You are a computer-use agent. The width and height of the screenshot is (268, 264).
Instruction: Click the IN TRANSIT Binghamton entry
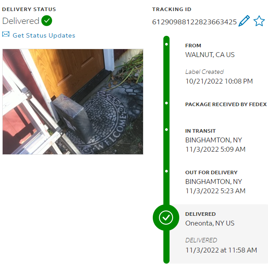click(215, 140)
